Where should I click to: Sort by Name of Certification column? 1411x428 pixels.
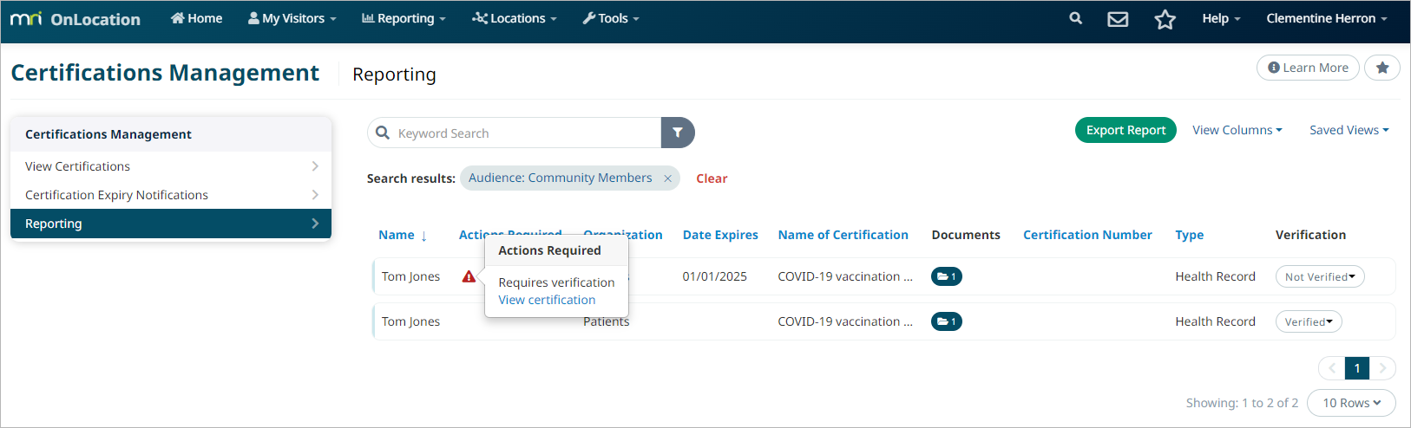pyautogui.click(x=843, y=235)
